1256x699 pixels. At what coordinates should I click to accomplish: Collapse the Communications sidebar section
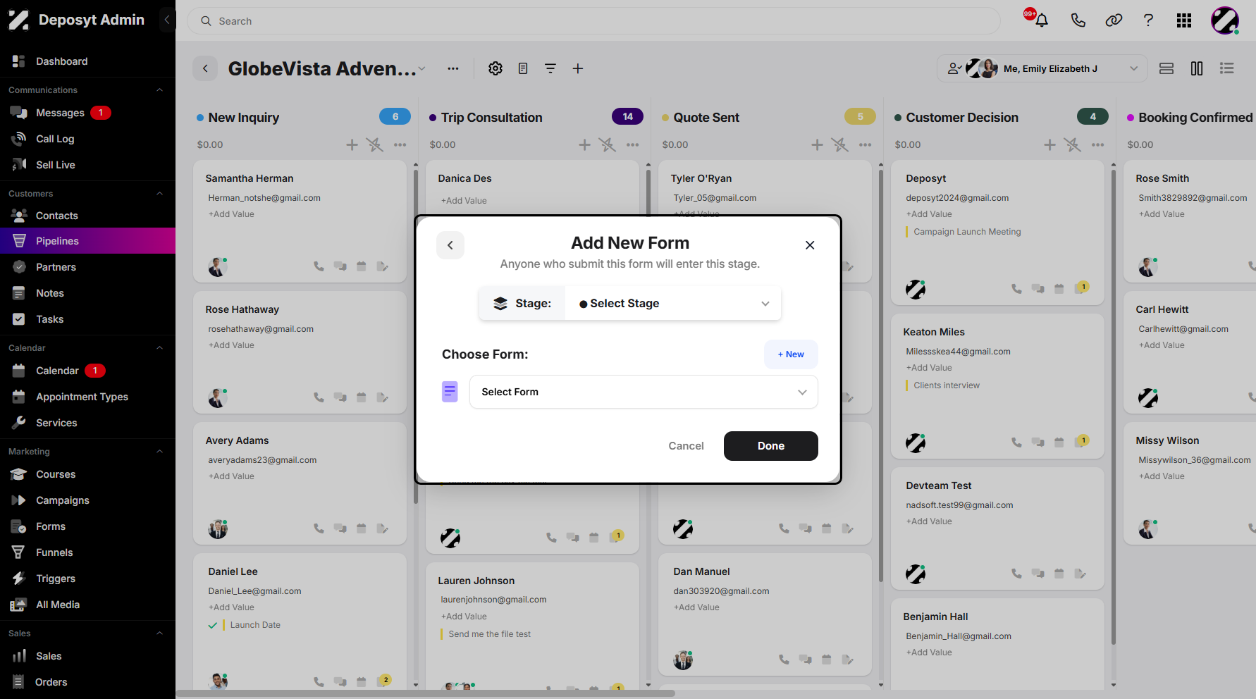click(159, 90)
